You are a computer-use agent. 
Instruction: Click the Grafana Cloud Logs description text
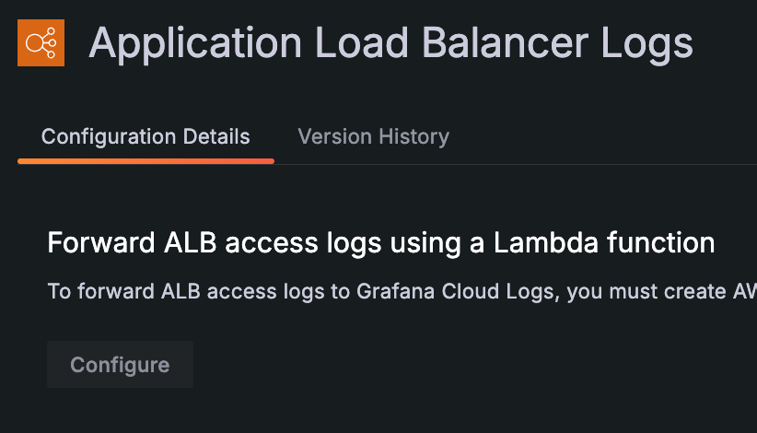pos(402,292)
